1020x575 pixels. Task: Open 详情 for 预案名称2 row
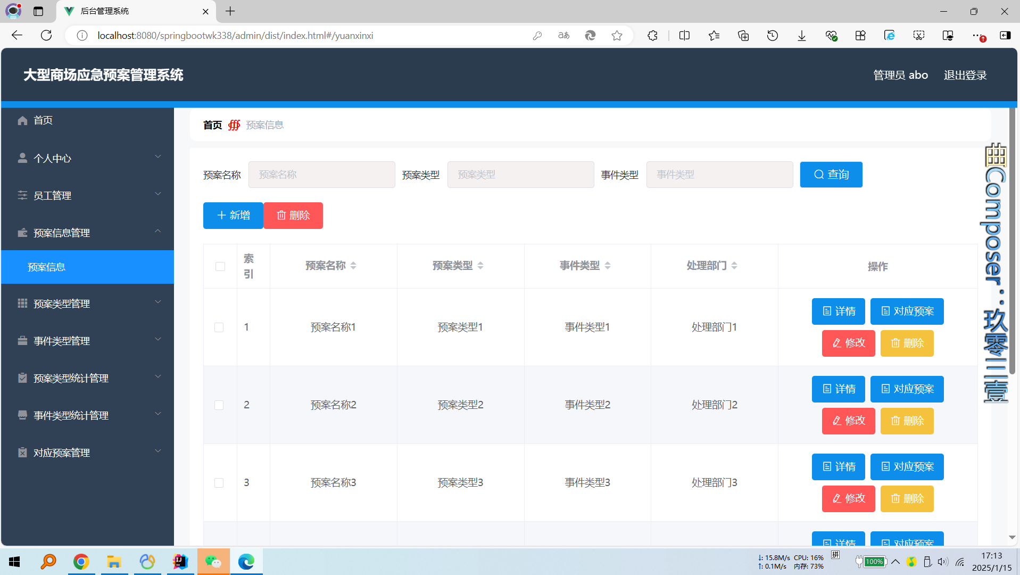pos(839,389)
